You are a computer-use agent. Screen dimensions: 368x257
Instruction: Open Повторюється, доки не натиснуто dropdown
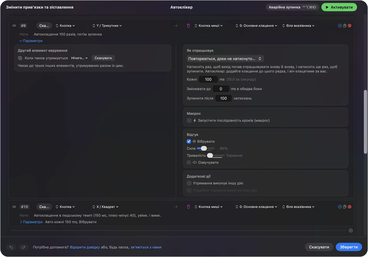pyautogui.click(x=225, y=59)
